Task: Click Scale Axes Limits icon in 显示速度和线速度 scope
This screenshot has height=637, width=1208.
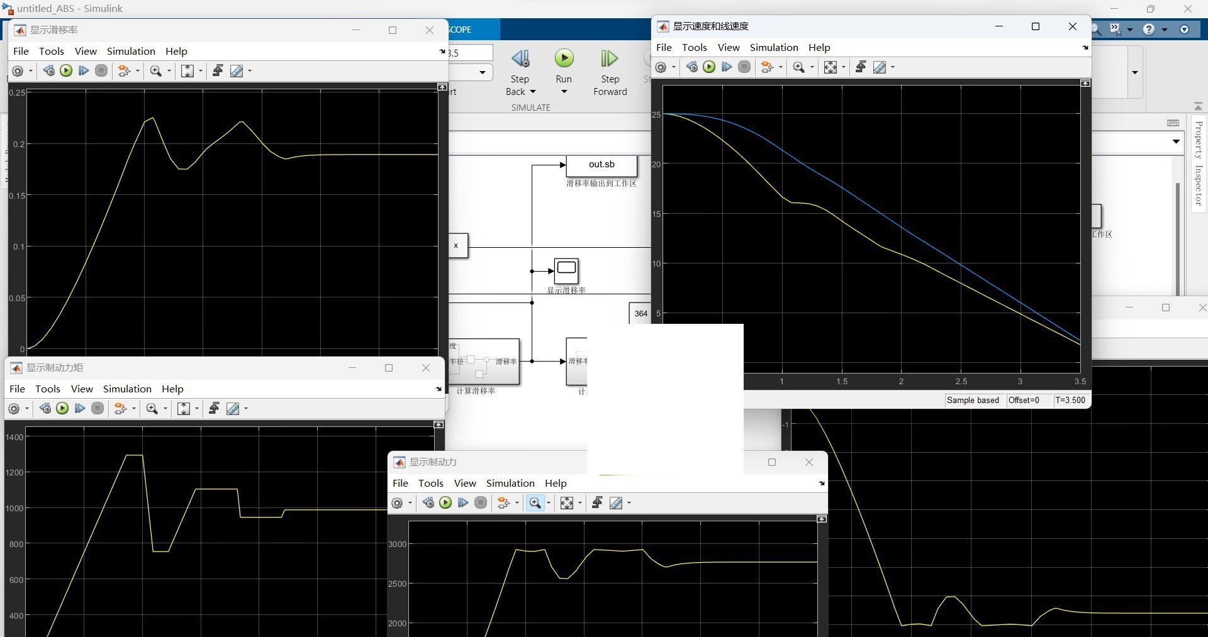Action: (x=830, y=67)
